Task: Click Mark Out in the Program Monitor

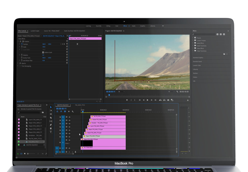Action: tap(135, 100)
